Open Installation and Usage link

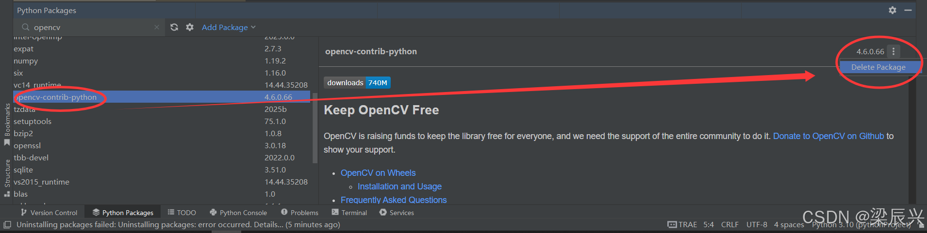click(399, 186)
